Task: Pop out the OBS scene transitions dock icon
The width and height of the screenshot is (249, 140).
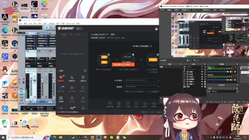Action: click(x=237, y=85)
